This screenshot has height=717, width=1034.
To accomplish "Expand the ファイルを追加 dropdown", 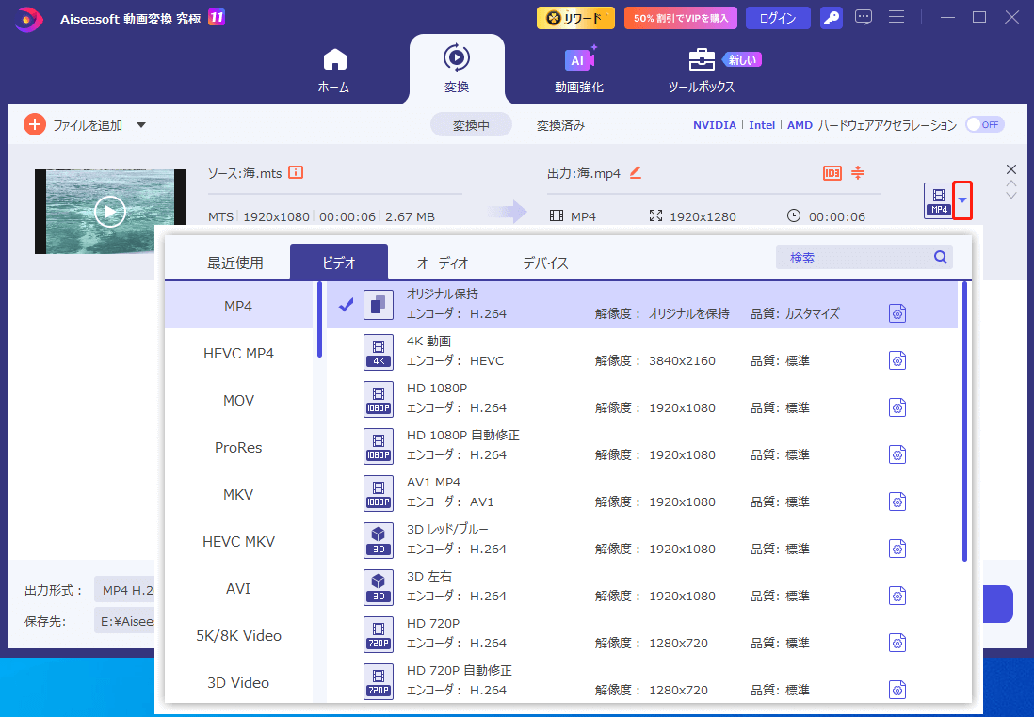I will point(139,123).
